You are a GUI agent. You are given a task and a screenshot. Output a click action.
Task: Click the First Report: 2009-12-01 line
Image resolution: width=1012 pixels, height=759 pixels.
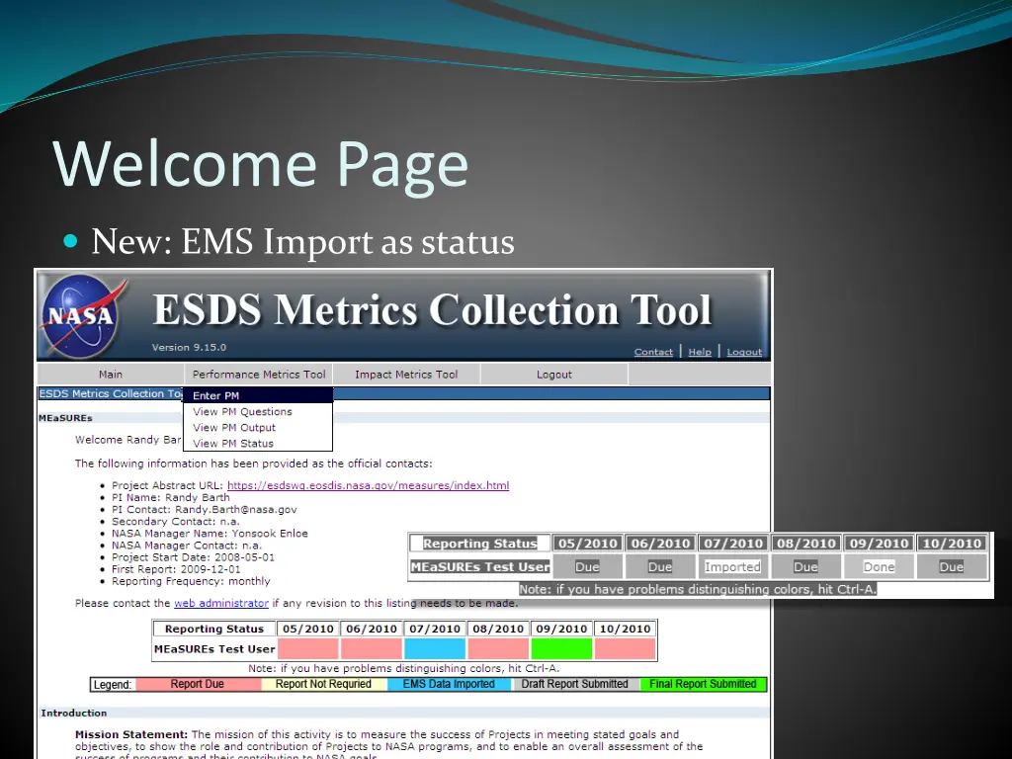[x=176, y=569]
